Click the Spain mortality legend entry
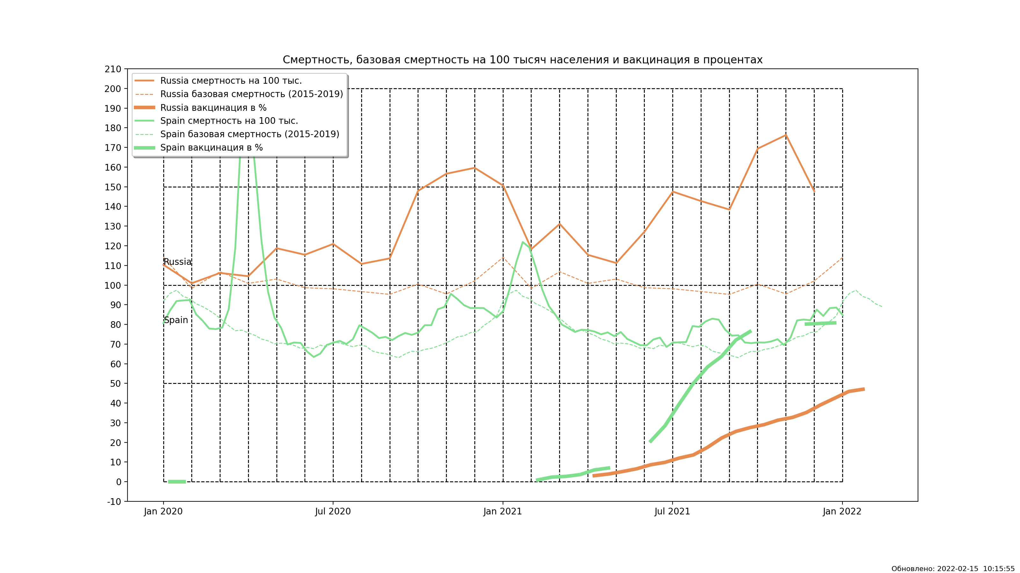The width and height of the screenshot is (1020, 573). (229, 121)
